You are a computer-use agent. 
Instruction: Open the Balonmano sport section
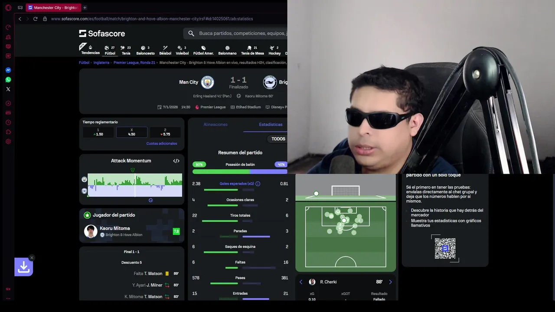click(227, 50)
